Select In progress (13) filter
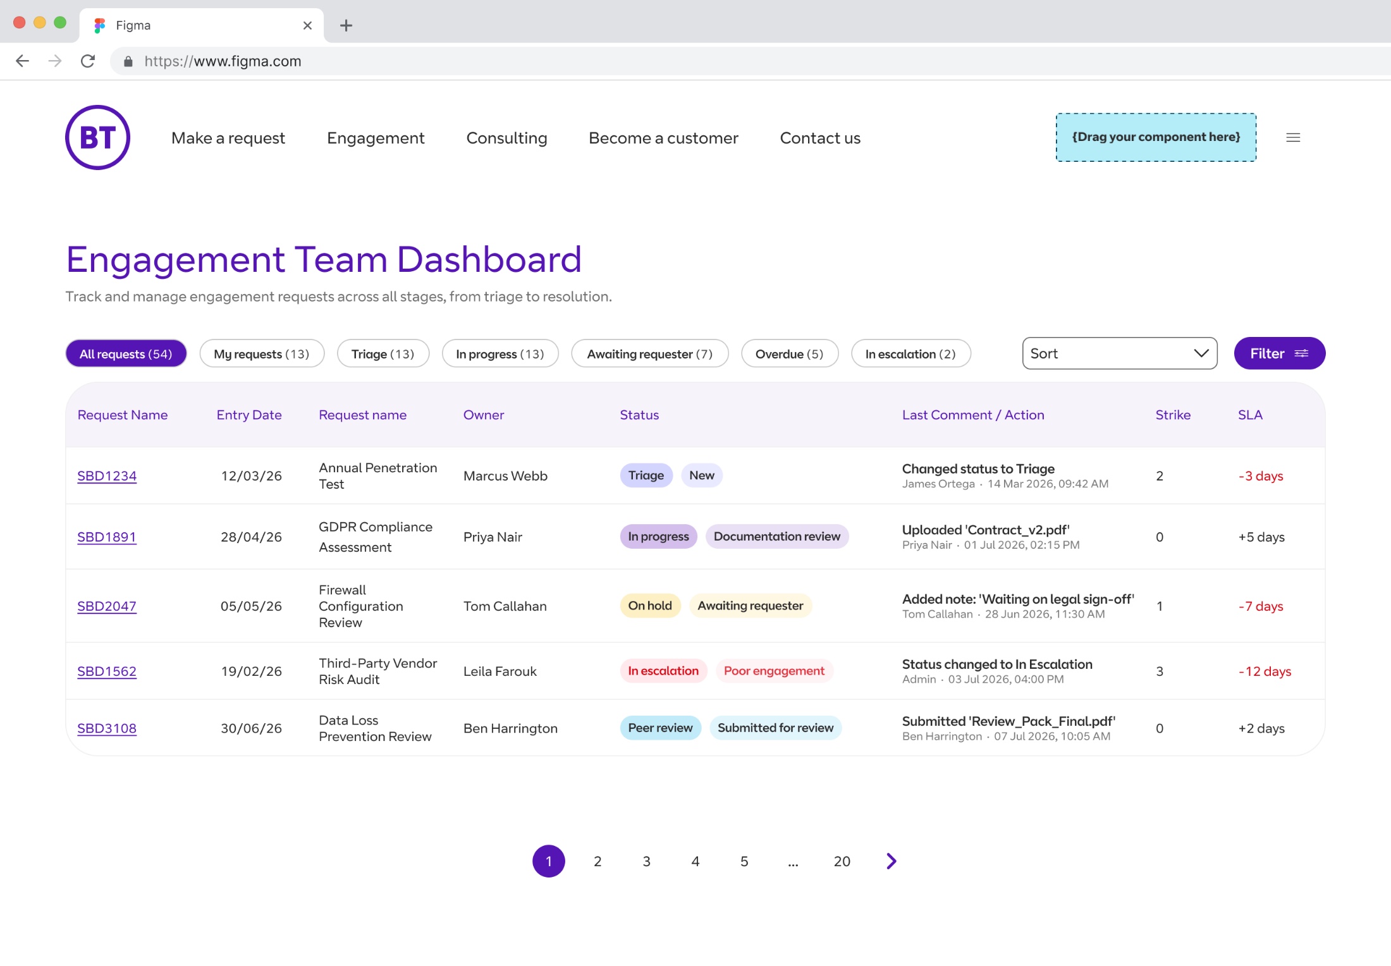This screenshot has width=1391, height=966. 500,353
